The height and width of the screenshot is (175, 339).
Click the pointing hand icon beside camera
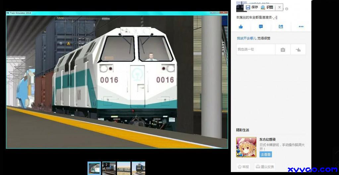[298, 50]
